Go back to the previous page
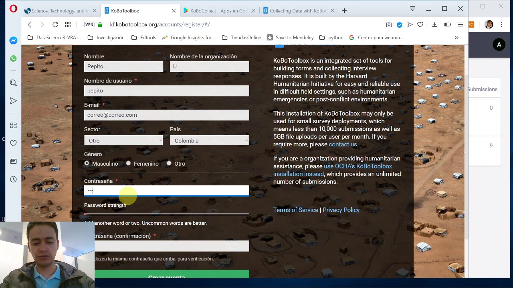513x288 pixels. click(29, 24)
